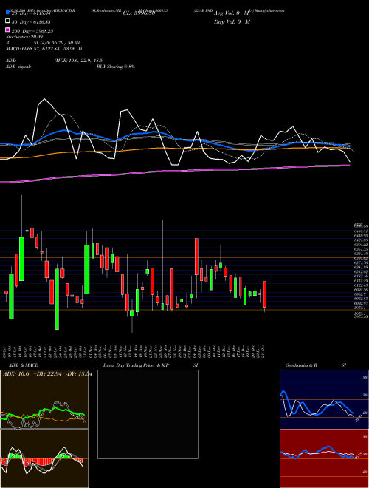The image size is (369, 488).
Task: Select the 'Avg Vol: 0 M' text
Action: coord(232,13)
